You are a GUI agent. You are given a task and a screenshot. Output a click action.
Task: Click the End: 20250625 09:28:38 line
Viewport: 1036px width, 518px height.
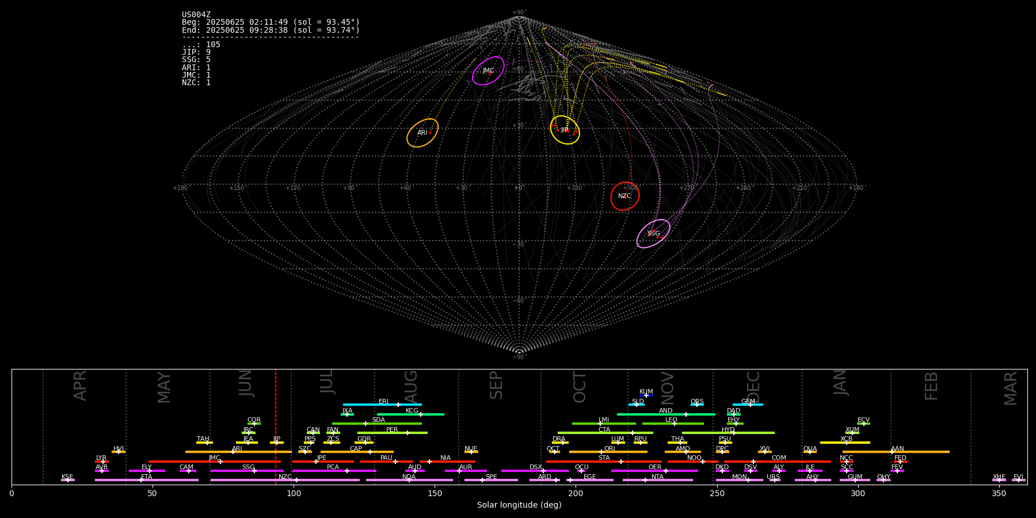[271, 30]
